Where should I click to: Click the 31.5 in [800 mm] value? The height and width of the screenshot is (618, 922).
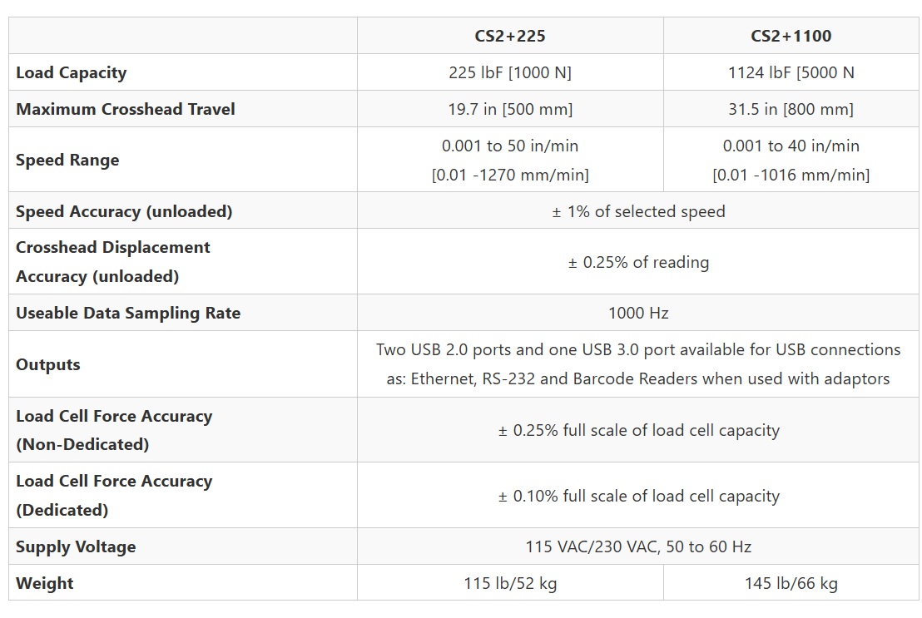click(791, 109)
